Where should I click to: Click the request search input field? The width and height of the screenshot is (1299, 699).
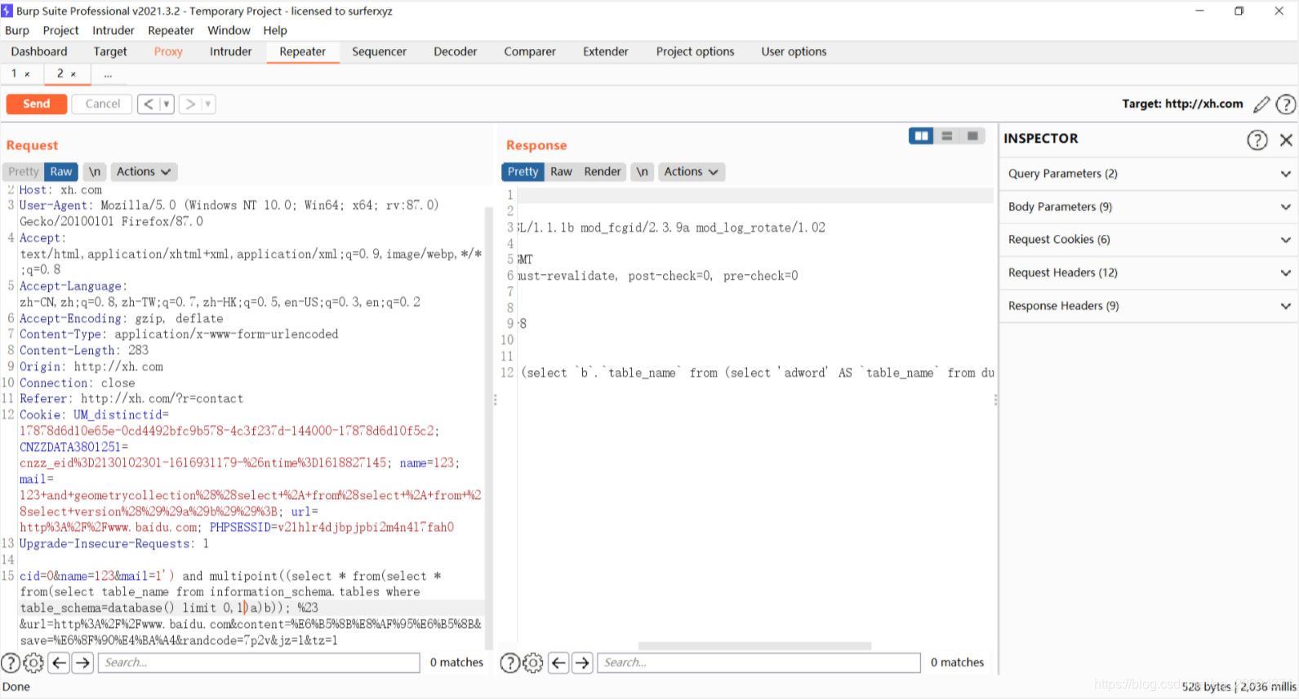pyautogui.click(x=259, y=662)
